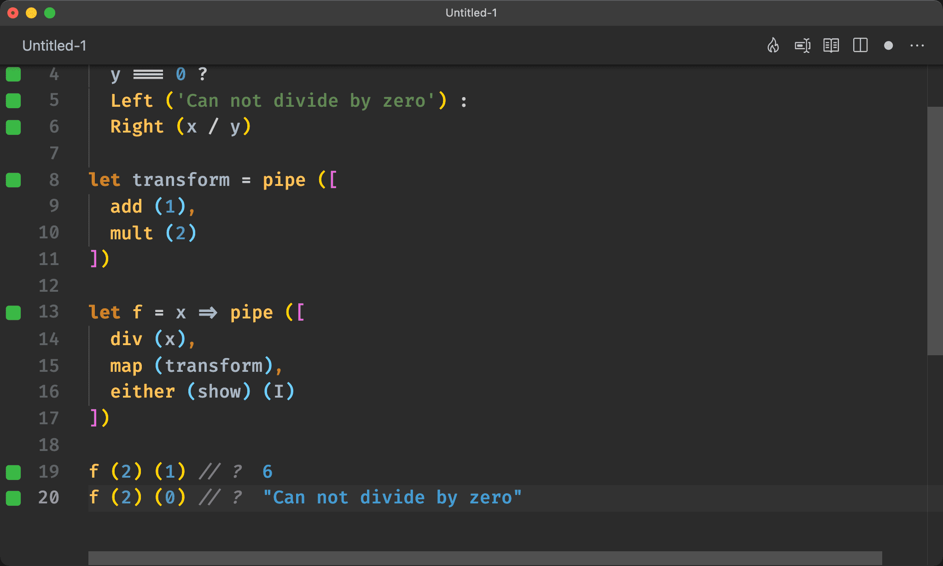
Task: Click the split editor icon
Action: [x=861, y=45]
